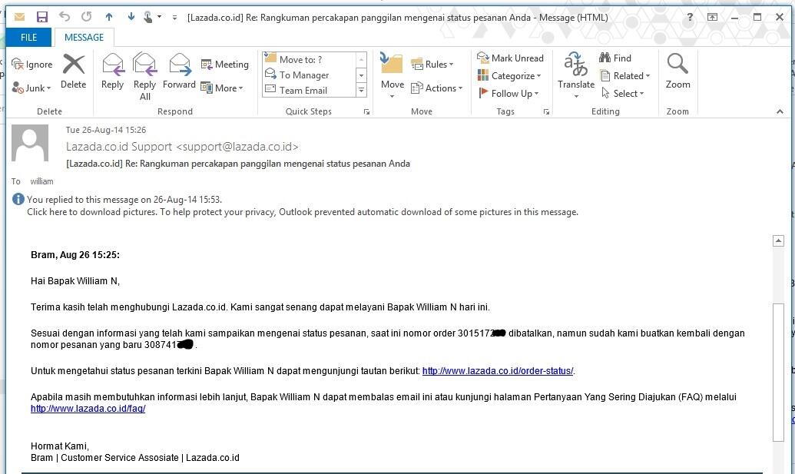795x474 pixels.
Task: Select the 'Move to: ?' quick step
Action: click(x=310, y=59)
